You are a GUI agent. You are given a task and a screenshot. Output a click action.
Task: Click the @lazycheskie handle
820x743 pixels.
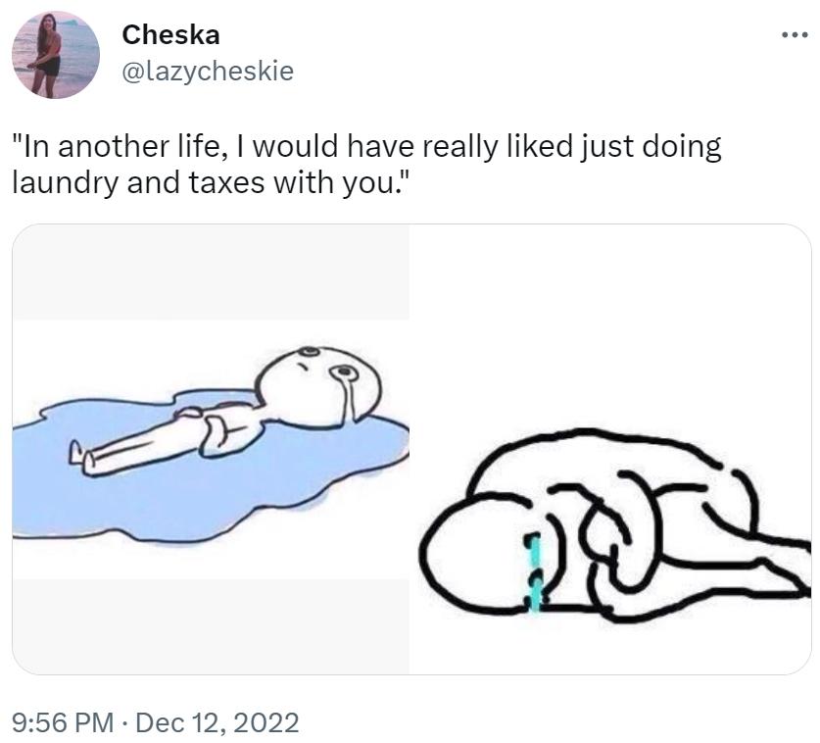(x=207, y=71)
